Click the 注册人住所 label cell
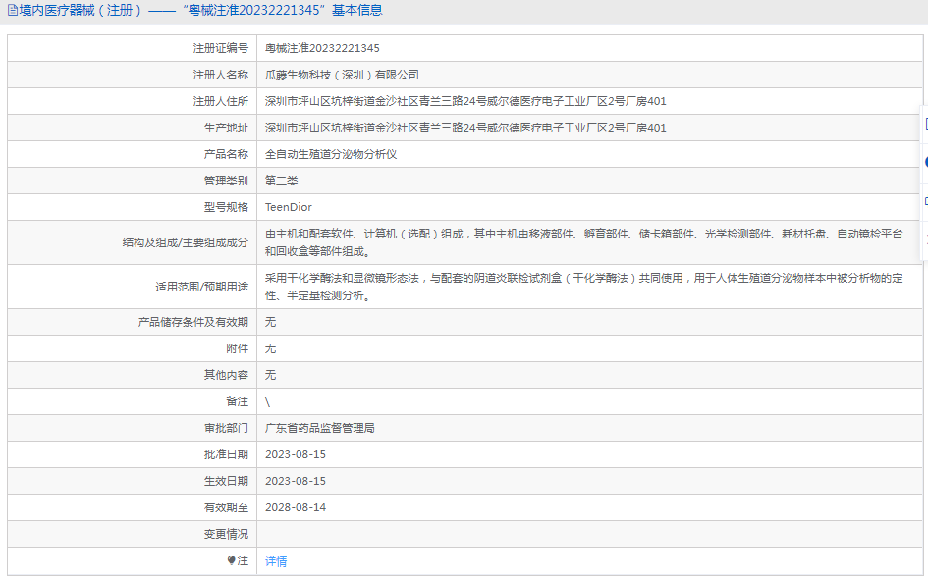Screen dimensions: 928x583 [x=132, y=102]
